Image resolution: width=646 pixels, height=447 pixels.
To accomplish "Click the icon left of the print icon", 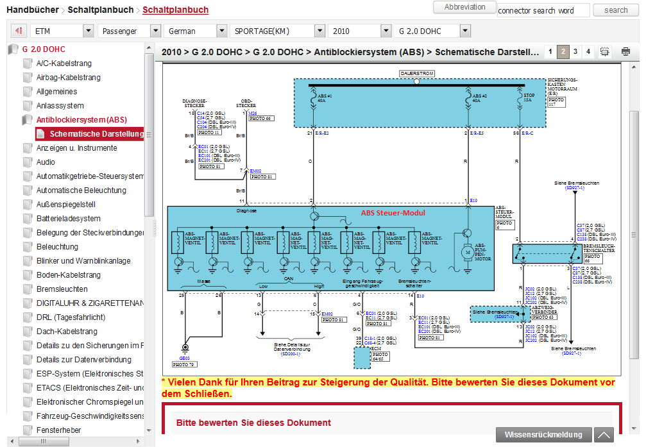I will pyautogui.click(x=606, y=52).
